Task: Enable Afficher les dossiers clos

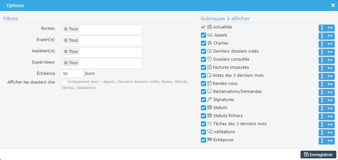Action: pyautogui.click(x=64, y=82)
